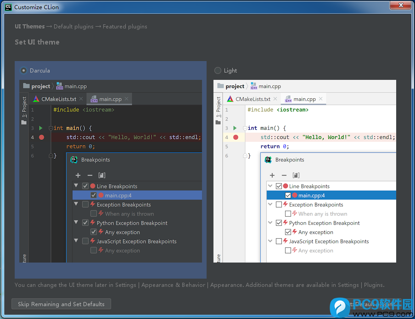Check Exception Breakpoints checkbox in Light preview
Screen dimensions: 415x319
click(x=279, y=204)
